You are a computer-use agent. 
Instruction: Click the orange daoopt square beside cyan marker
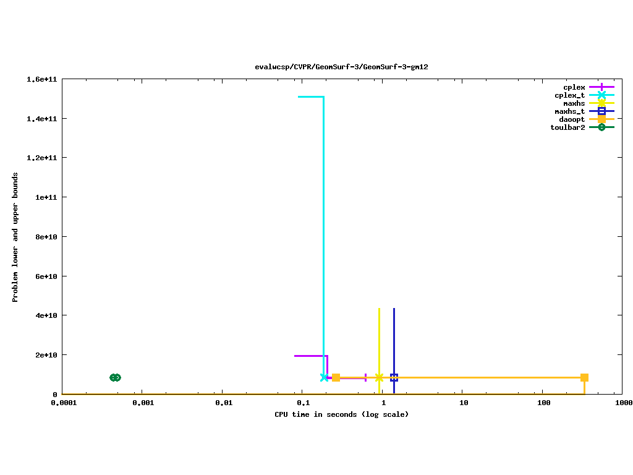pos(336,377)
